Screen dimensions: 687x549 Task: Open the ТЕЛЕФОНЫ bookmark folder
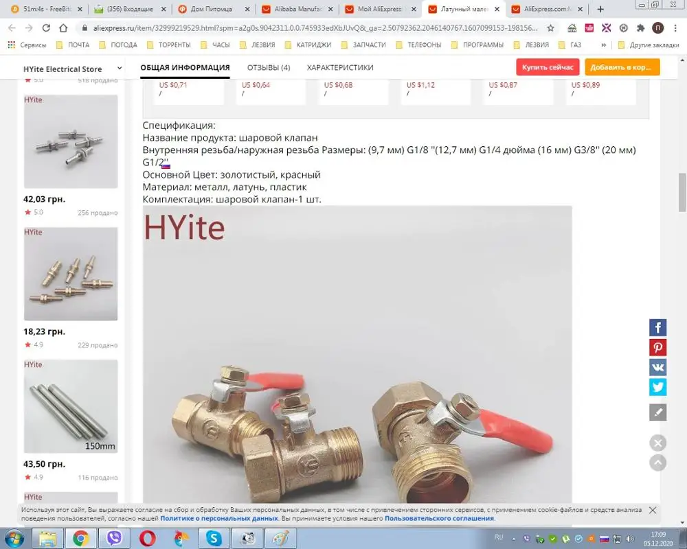tap(418, 45)
